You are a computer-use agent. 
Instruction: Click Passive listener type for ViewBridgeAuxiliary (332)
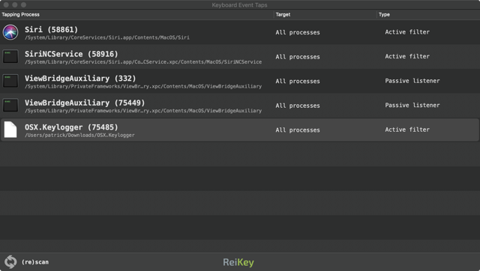pos(412,81)
